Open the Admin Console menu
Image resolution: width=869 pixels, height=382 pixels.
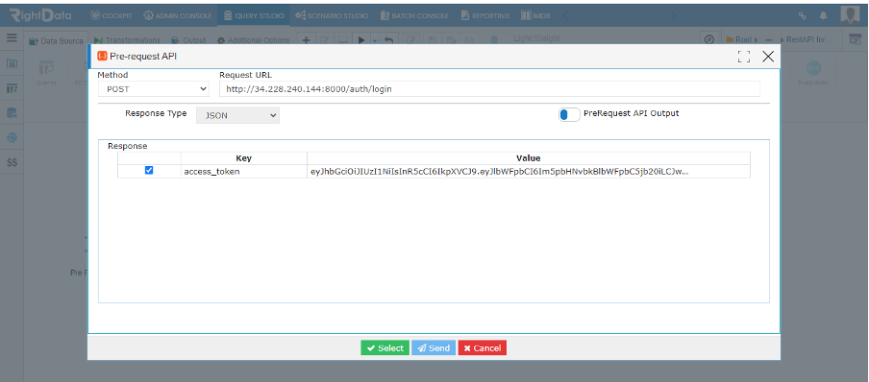pyautogui.click(x=177, y=15)
